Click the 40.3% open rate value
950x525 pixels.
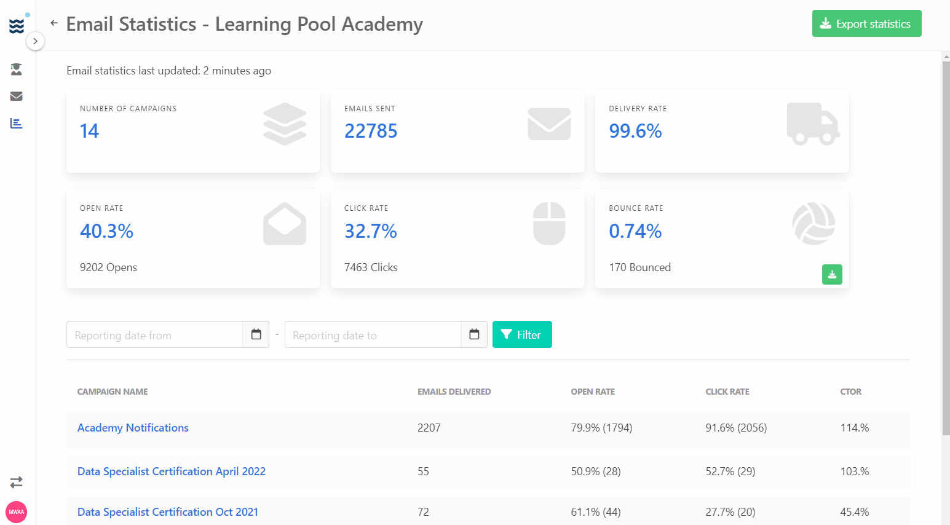point(106,231)
